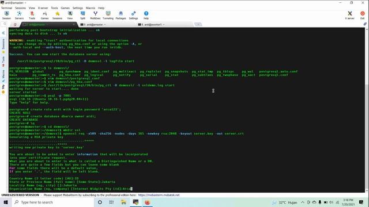Click the volume icon in system tray
The height and width of the screenshot is (207, 369).
(332, 202)
